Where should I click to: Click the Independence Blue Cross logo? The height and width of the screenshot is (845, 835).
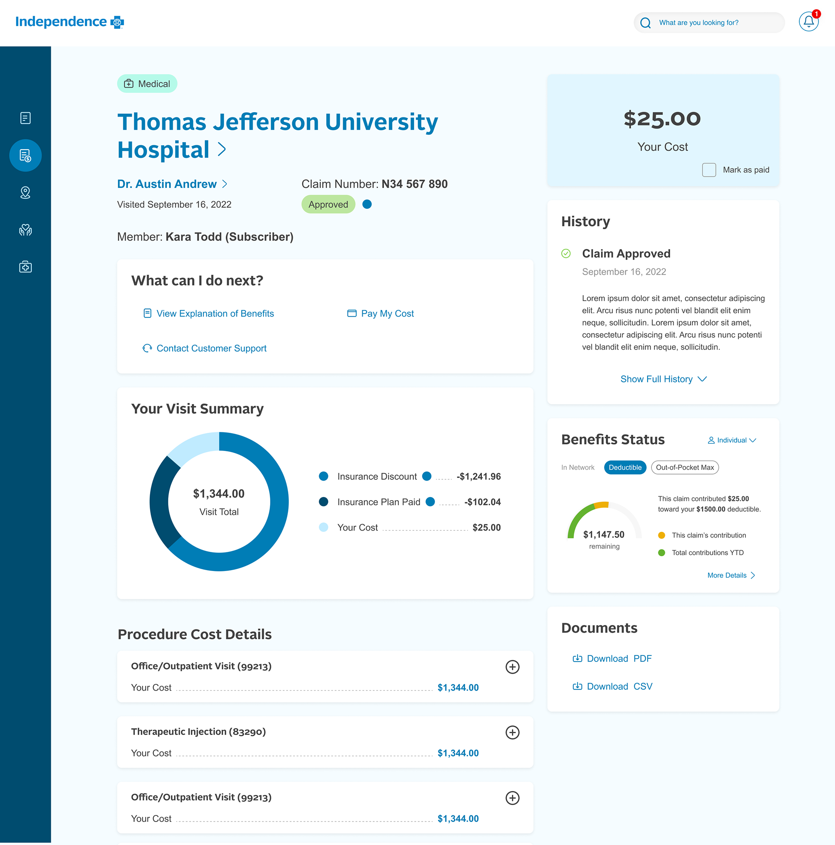pyautogui.click(x=70, y=21)
